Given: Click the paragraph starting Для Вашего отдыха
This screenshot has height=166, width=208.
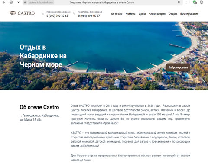Looking at the screenshot, I should pos(130,158).
